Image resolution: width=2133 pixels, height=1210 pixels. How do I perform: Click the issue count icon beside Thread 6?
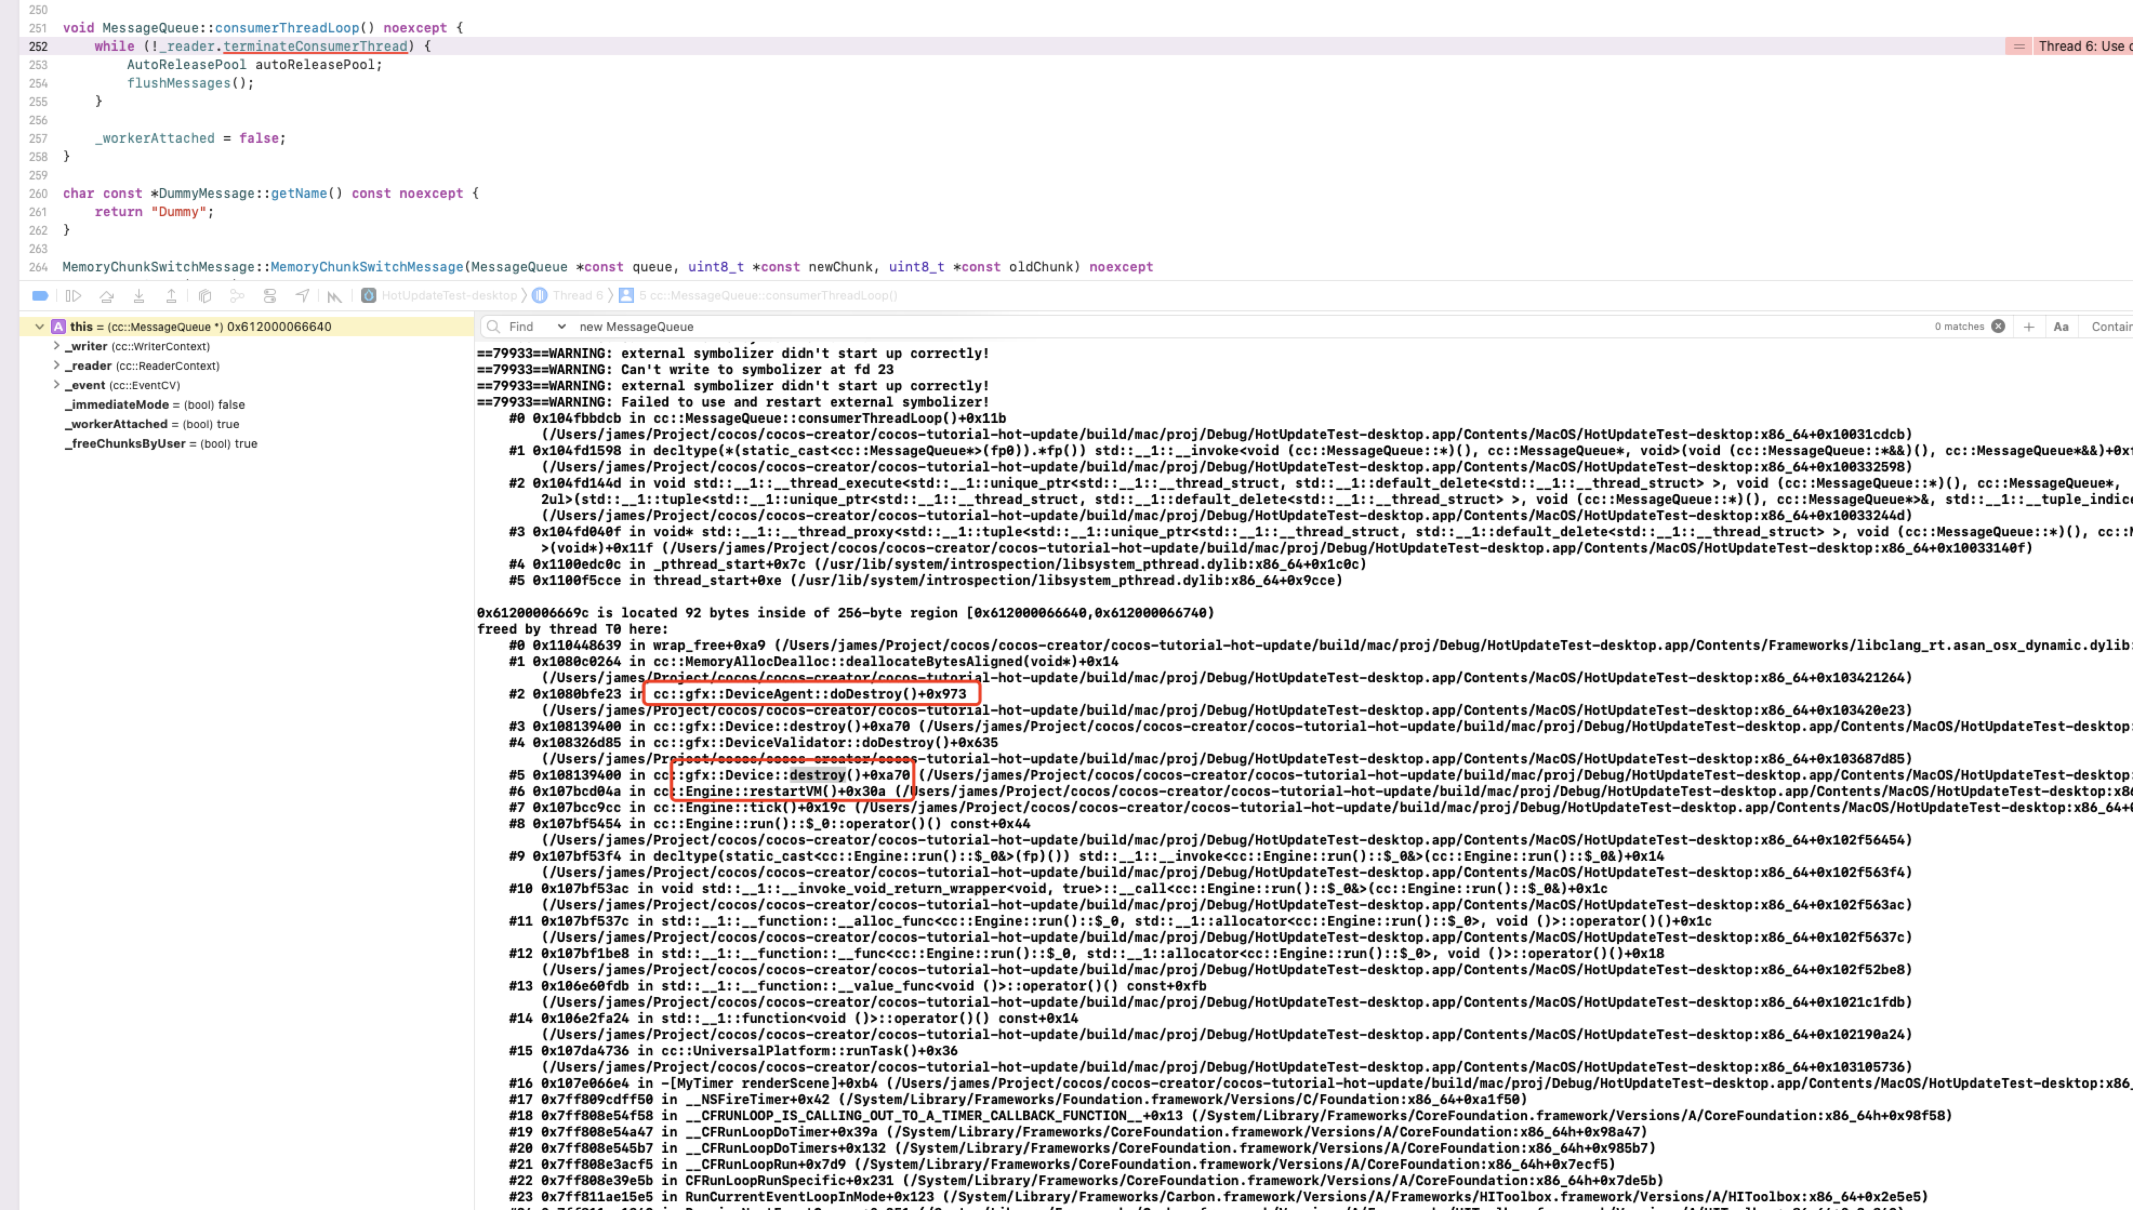(x=2019, y=46)
